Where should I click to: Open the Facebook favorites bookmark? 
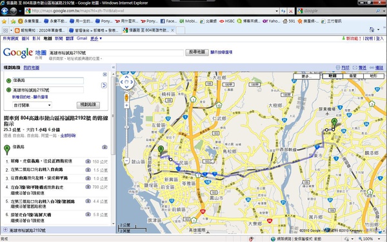(168, 21)
